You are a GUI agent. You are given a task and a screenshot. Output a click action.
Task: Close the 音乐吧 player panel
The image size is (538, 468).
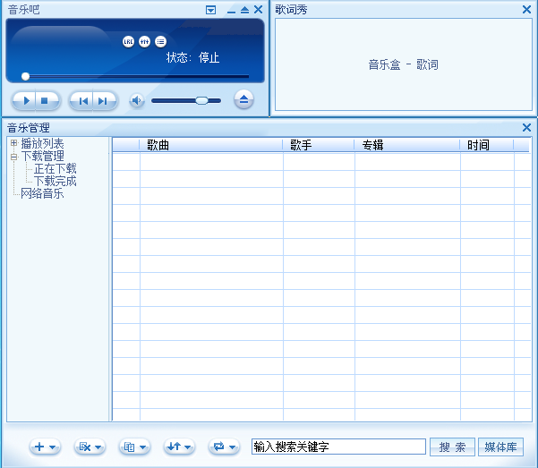point(259,10)
